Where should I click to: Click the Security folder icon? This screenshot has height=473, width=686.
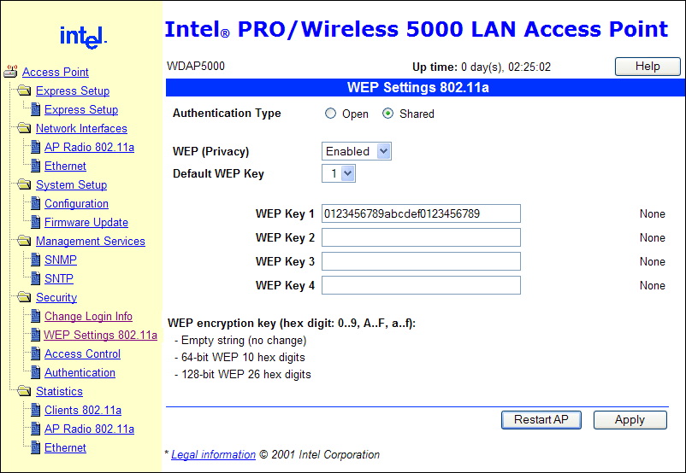coord(25,297)
